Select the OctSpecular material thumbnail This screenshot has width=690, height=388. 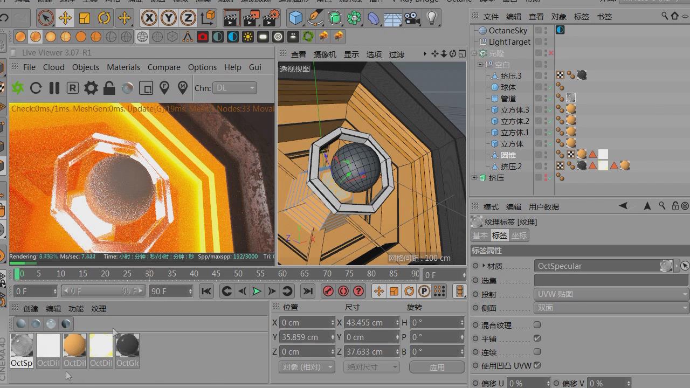pyautogui.click(x=22, y=345)
